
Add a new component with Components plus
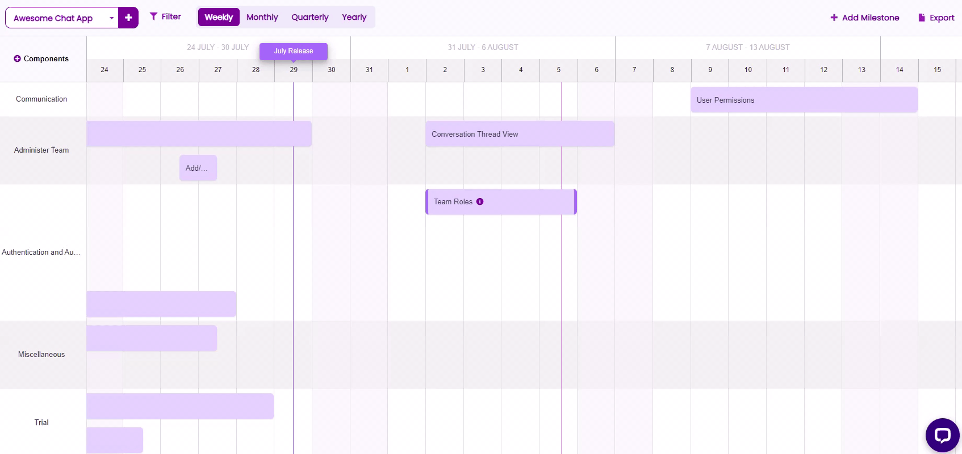point(17,58)
